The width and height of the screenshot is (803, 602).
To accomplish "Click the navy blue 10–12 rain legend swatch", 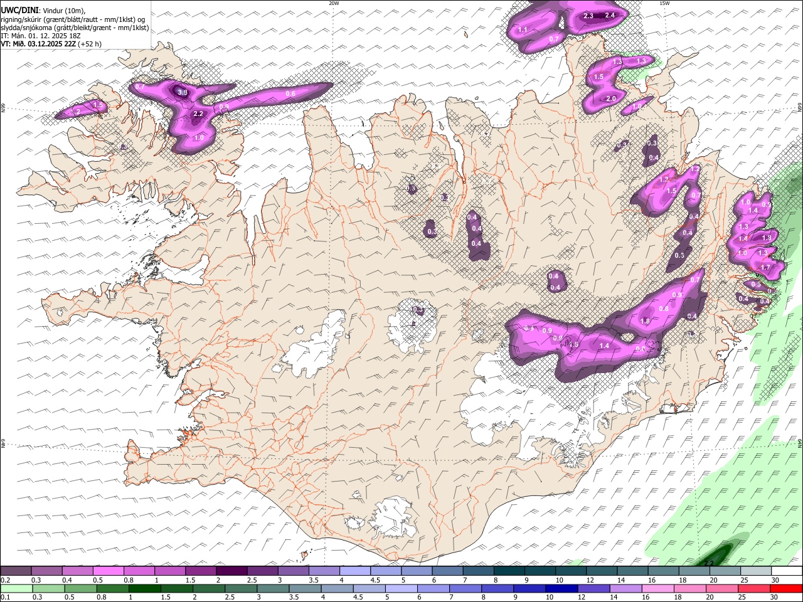I will point(563,588).
